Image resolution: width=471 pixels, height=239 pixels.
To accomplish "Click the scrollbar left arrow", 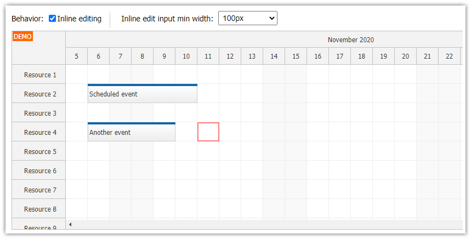I will pos(70,224).
